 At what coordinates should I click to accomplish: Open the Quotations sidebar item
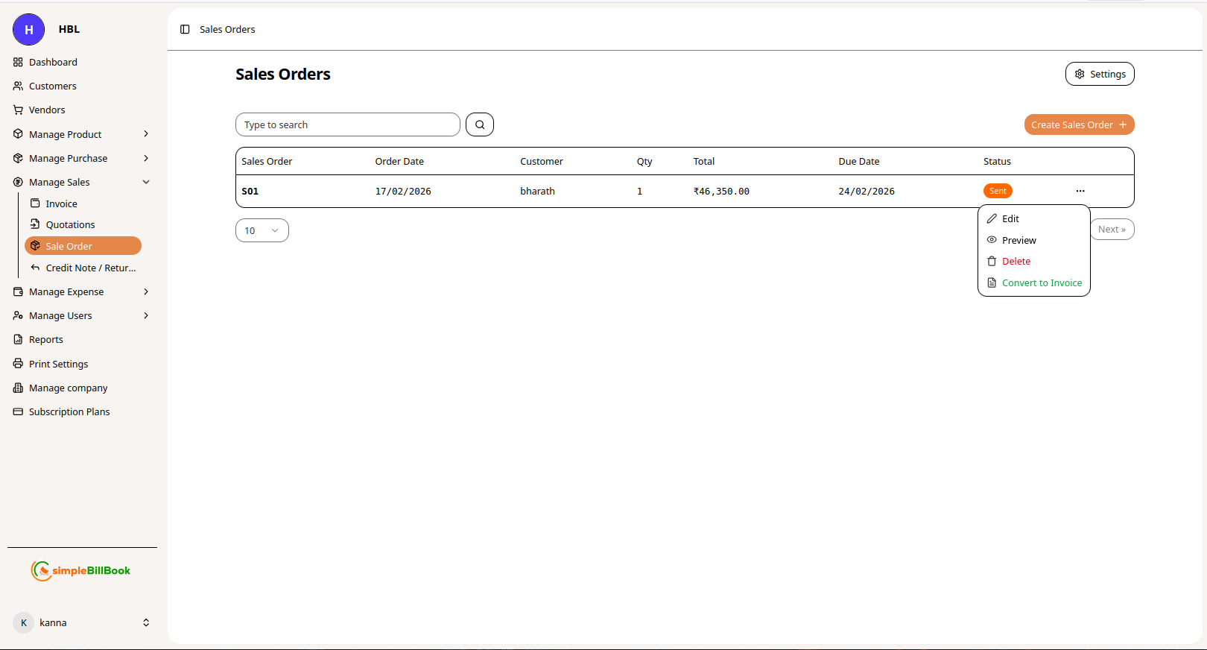[70, 224]
